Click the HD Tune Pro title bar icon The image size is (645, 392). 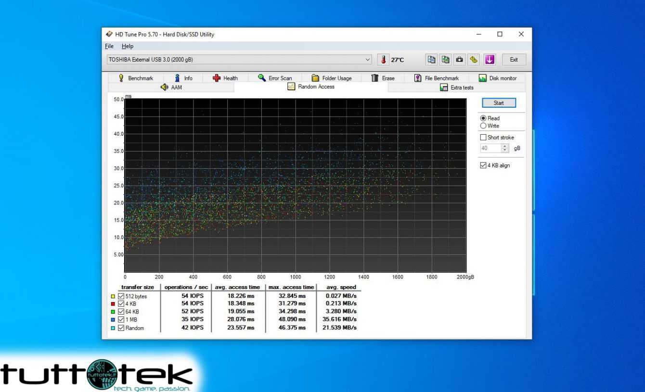click(x=109, y=34)
